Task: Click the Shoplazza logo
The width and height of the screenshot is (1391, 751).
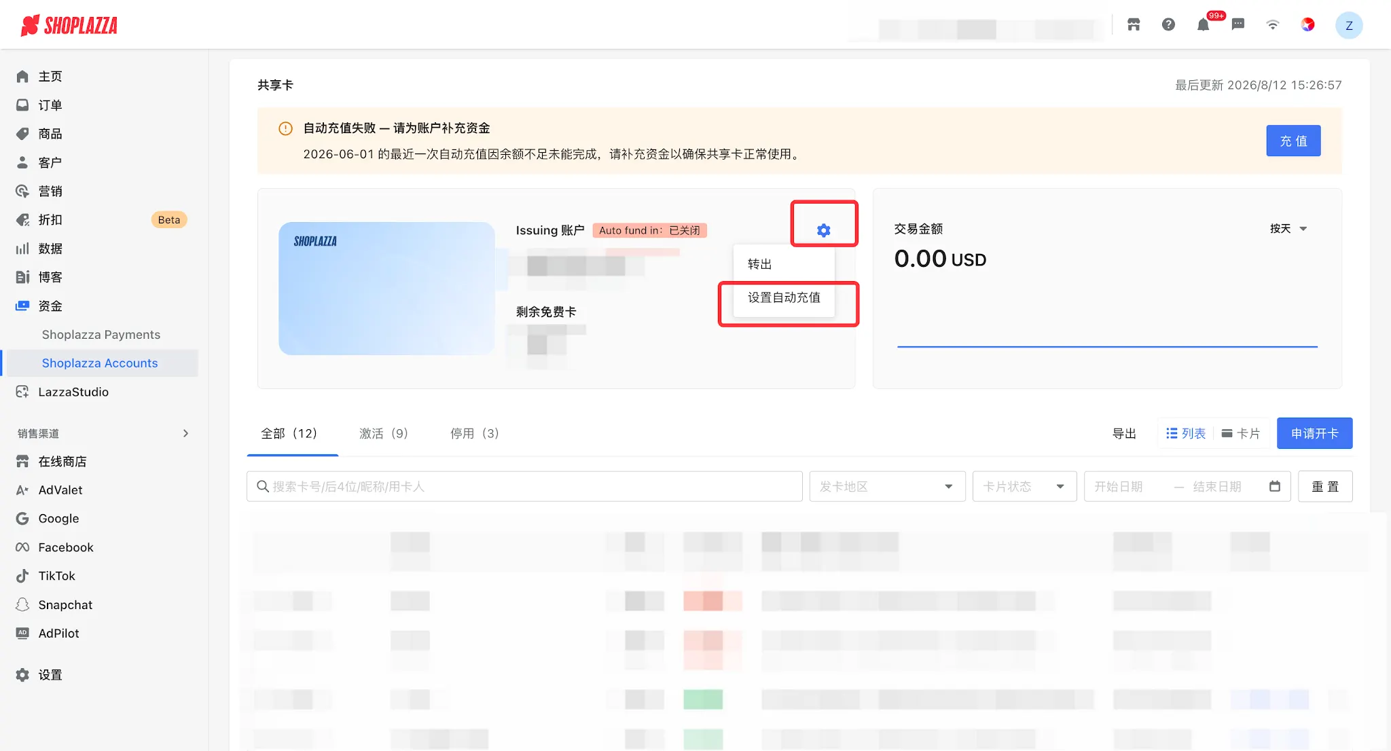Action: (x=69, y=26)
